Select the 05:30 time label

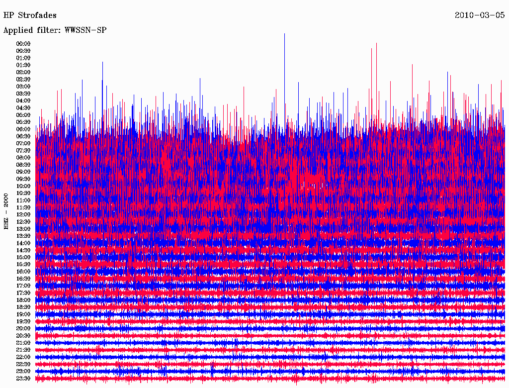click(x=23, y=122)
